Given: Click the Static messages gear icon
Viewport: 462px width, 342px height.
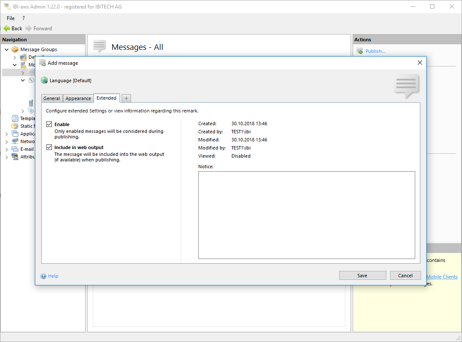Looking at the screenshot, I should [15, 126].
